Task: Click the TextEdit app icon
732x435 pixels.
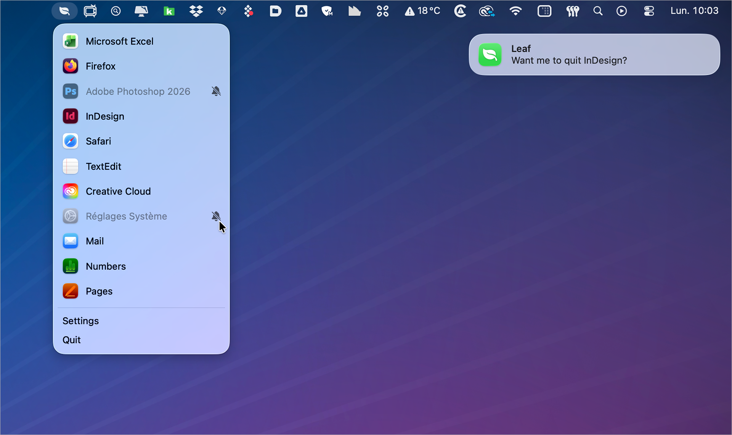Action: coord(71,166)
